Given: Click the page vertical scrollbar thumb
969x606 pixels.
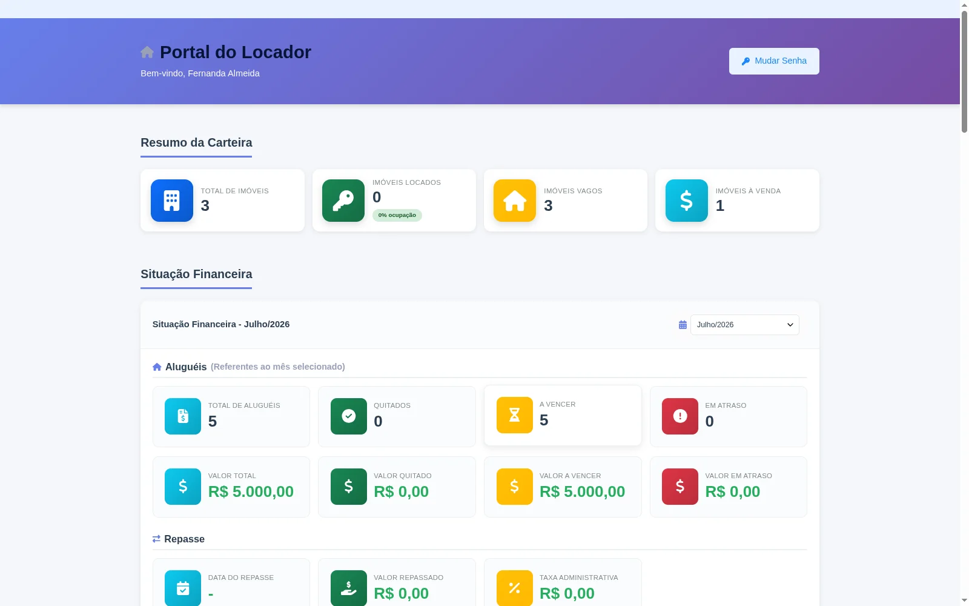Looking at the screenshot, I should pos(964,71).
